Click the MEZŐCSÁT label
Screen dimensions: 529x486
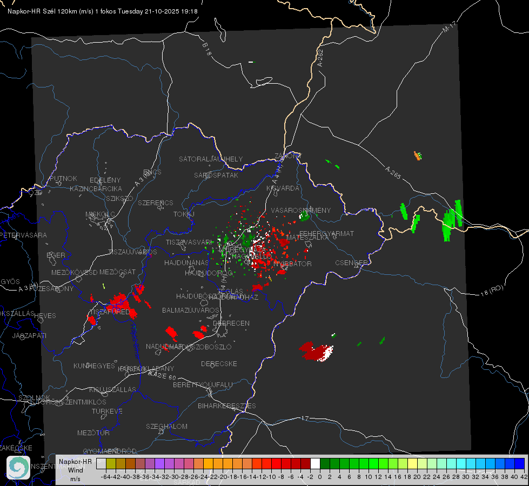tap(117, 272)
